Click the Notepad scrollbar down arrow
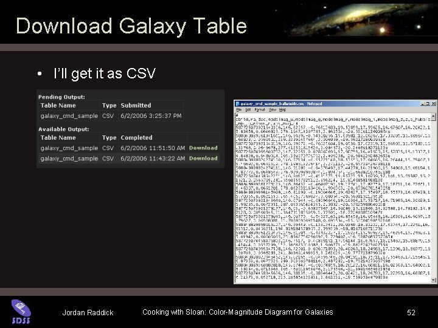The width and height of the screenshot is (438, 328). (433, 280)
